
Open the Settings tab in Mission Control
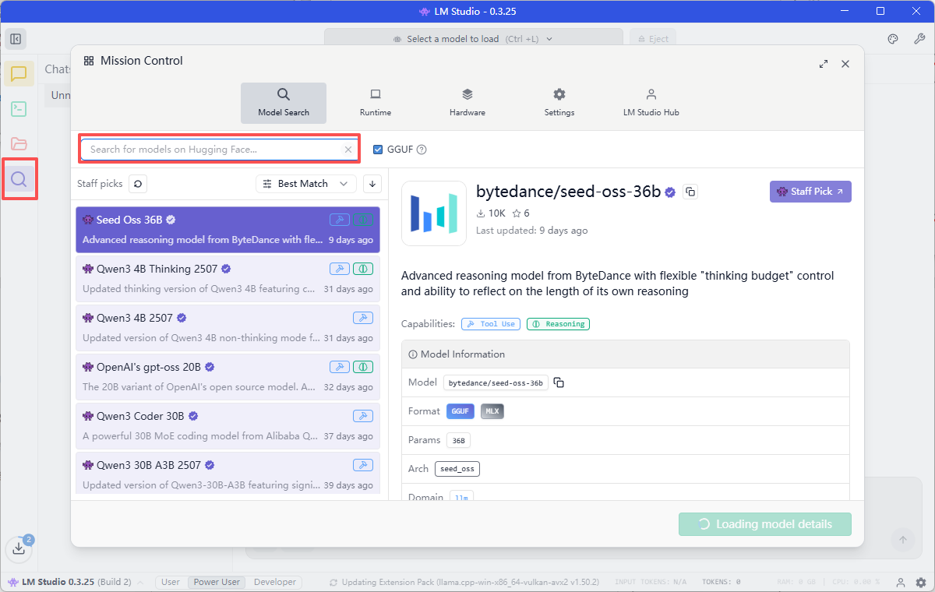coord(559,103)
